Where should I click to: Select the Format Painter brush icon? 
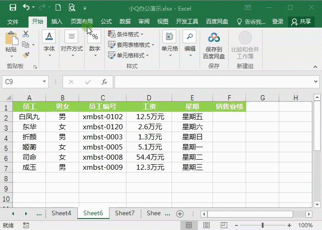click(x=26, y=55)
